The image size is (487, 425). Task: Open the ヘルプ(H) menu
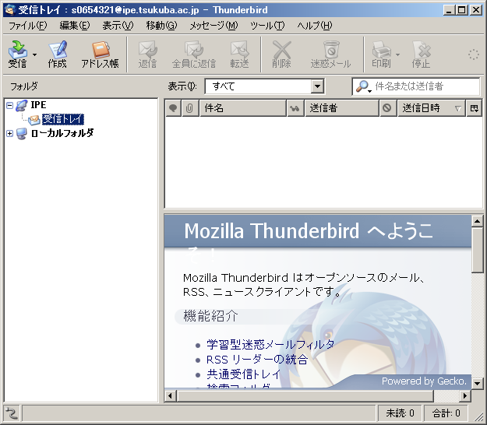pos(315,26)
